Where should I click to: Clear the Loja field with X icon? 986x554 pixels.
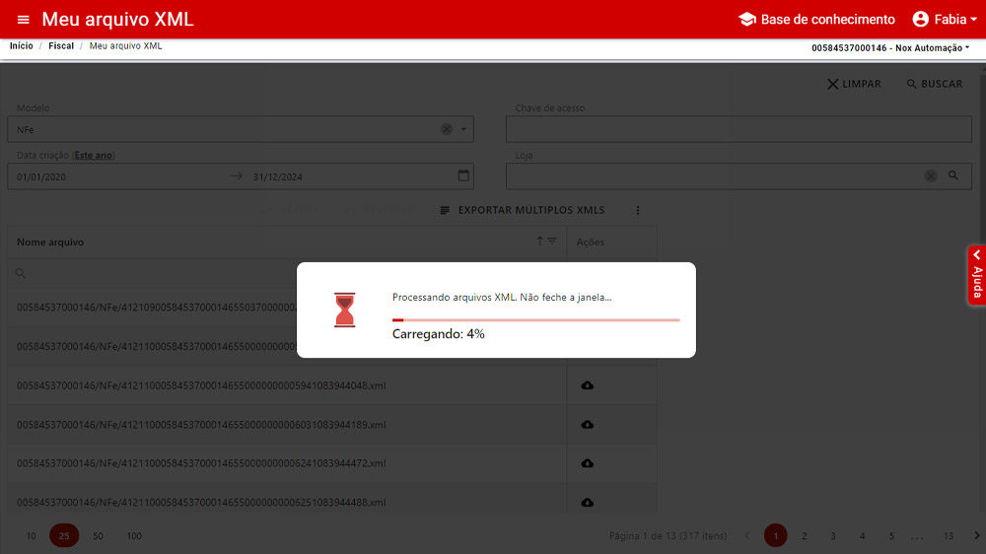930,175
